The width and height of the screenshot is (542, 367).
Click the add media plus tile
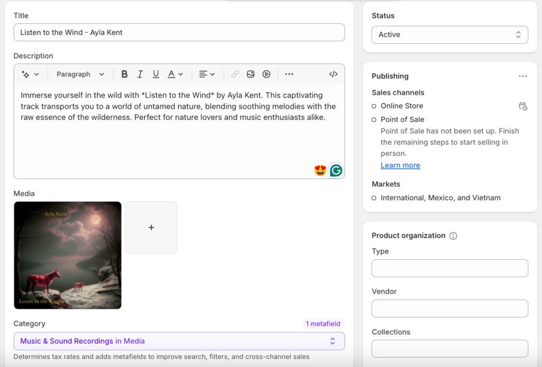pos(151,228)
